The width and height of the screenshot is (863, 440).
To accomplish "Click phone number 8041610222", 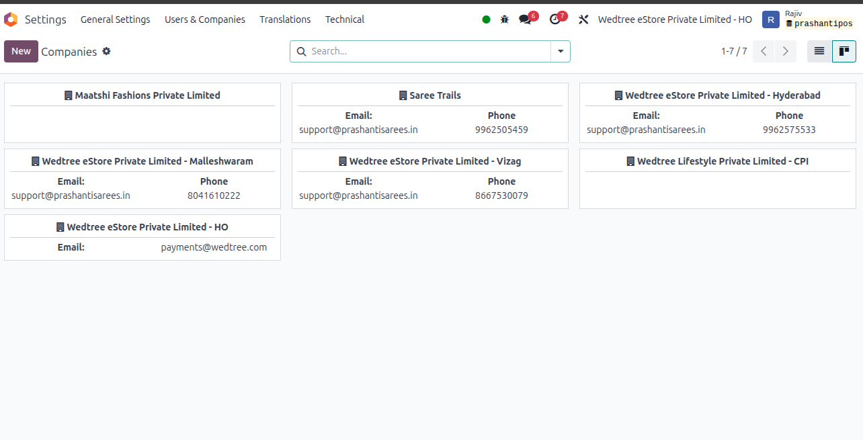I will [214, 195].
